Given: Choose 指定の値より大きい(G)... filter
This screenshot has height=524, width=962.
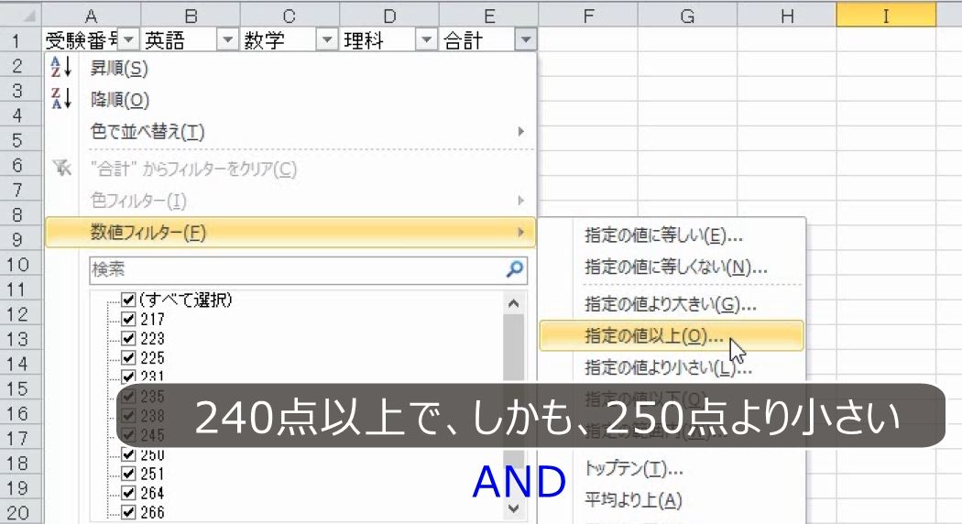Looking at the screenshot, I should click(672, 304).
